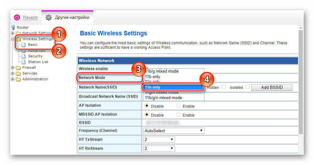Select the Router tree root
314x165 pixels.
(x=23, y=27)
